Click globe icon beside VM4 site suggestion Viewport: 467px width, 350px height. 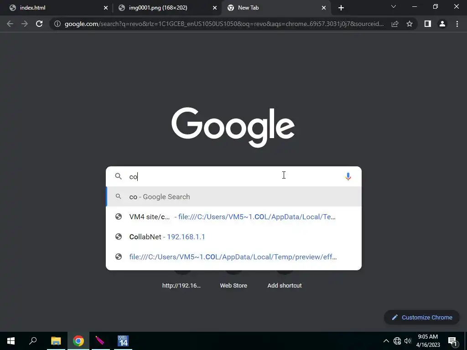pos(119,216)
